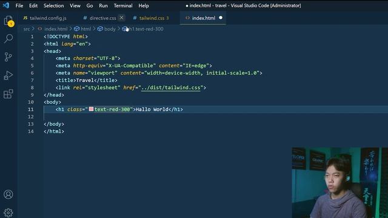The height and width of the screenshot is (218, 388).
Task: Click the opening <body> tag on line 10
Action: 52,102
